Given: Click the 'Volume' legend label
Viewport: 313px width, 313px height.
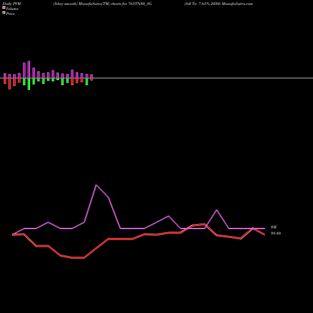Looking at the screenshot, I should tap(12, 9).
